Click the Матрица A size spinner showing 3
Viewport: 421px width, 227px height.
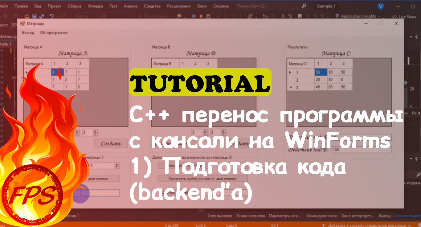point(90,133)
